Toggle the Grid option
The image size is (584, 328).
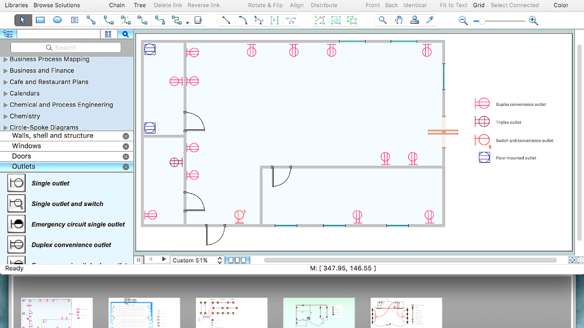[479, 5]
